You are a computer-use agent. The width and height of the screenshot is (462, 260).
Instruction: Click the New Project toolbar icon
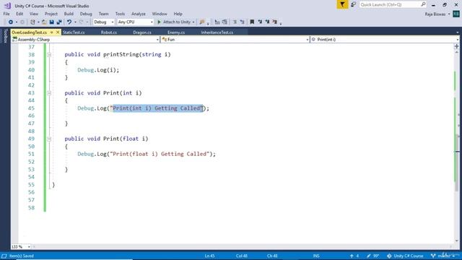(32, 22)
